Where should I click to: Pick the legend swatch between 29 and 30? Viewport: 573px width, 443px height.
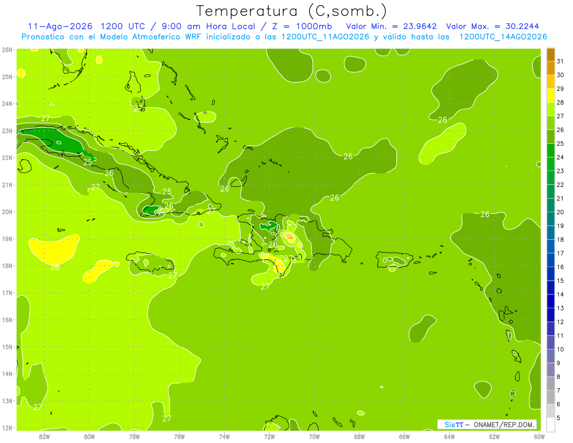[x=551, y=82]
